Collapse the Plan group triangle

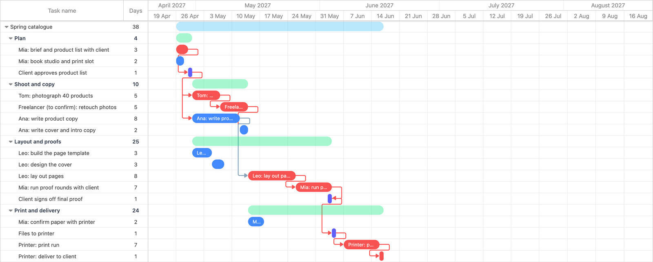[x=11, y=38]
